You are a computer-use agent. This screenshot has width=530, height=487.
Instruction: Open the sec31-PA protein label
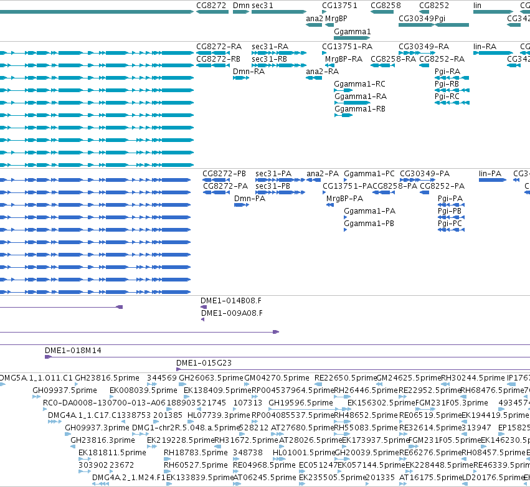(273, 174)
